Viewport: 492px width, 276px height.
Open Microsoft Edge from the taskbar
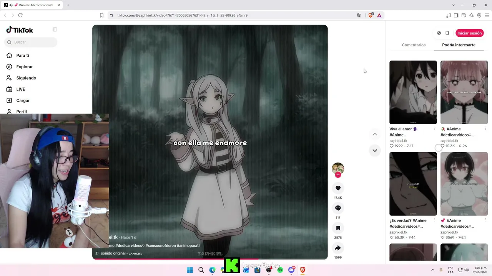coord(212,270)
